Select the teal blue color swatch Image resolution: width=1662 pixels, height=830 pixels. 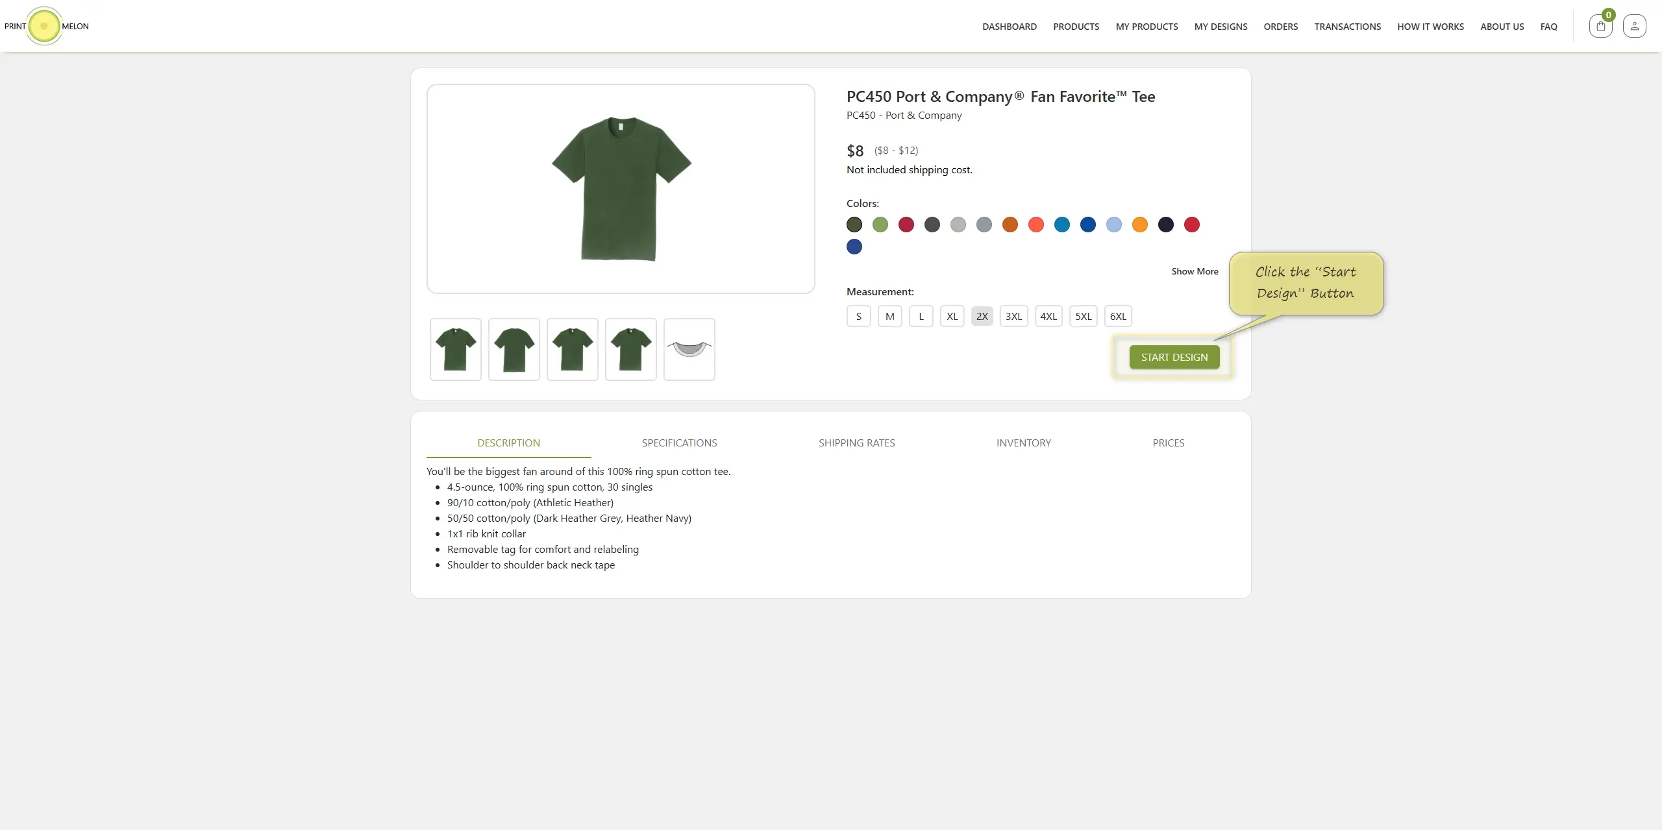coord(1061,225)
